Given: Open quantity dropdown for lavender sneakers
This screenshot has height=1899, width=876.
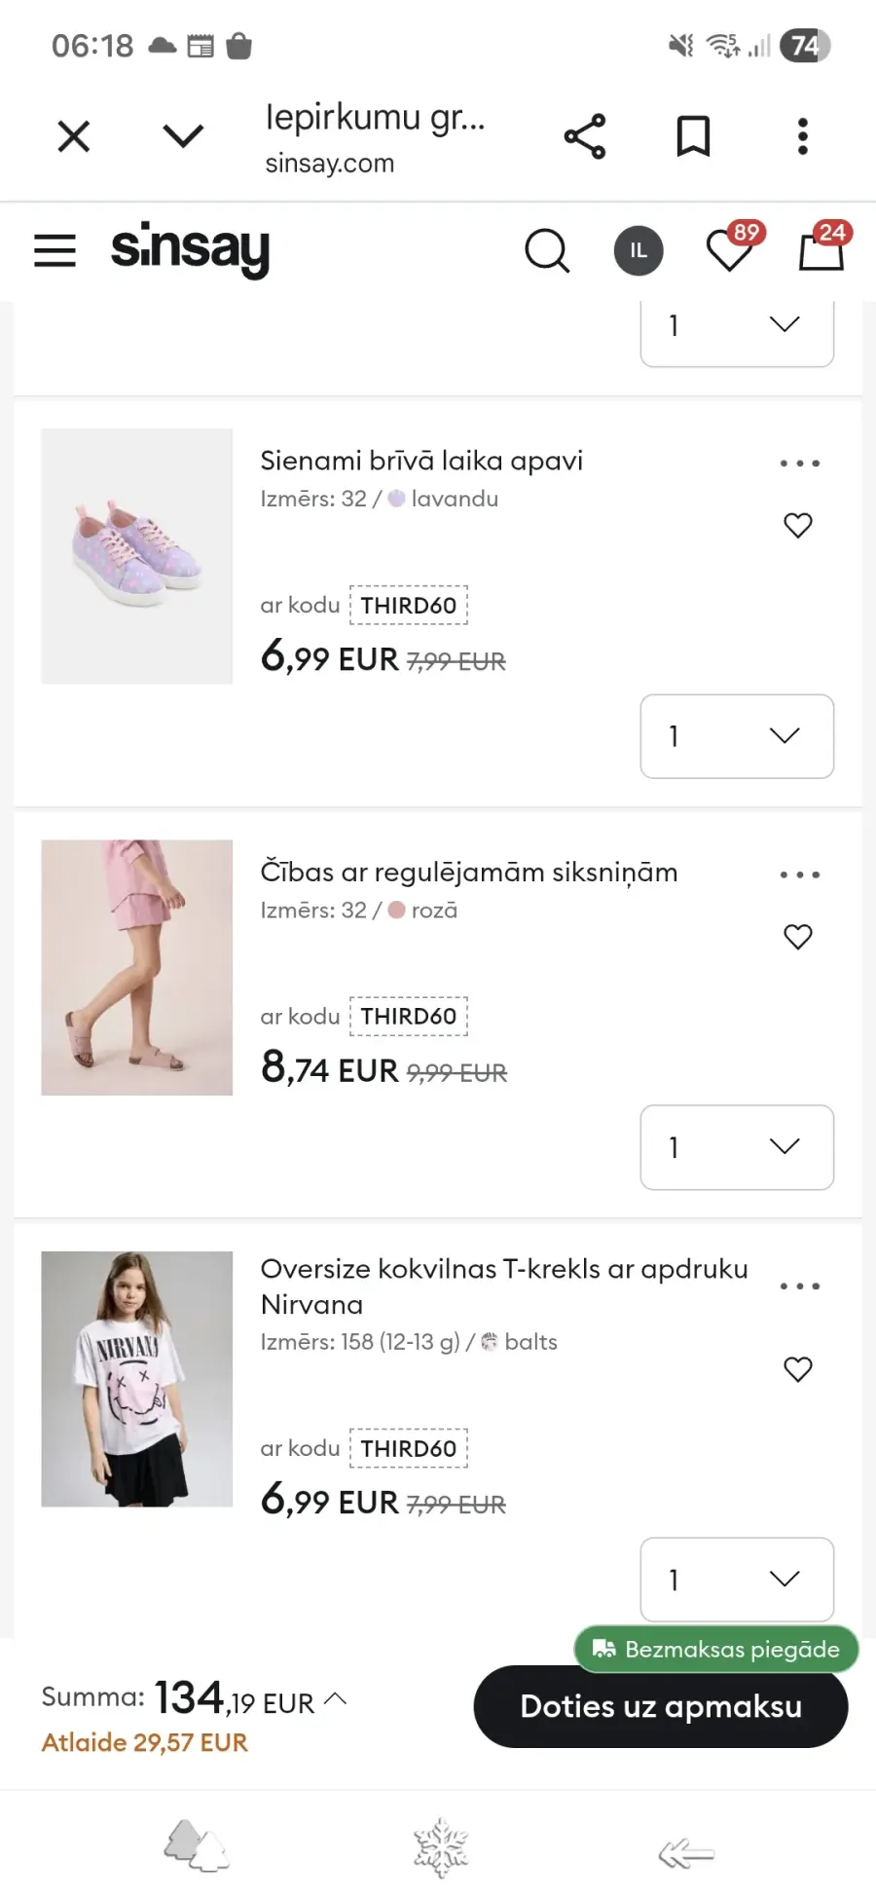Looking at the screenshot, I should (x=737, y=736).
